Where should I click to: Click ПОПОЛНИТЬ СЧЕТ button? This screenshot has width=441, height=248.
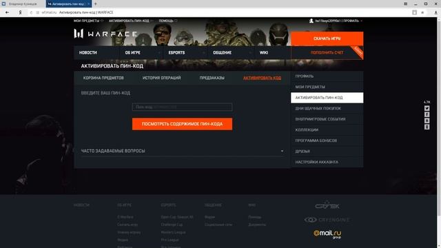[x=327, y=52]
